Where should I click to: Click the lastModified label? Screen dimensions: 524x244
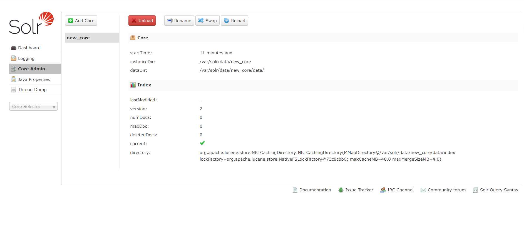pyautogui.click(x=143, y=100)
